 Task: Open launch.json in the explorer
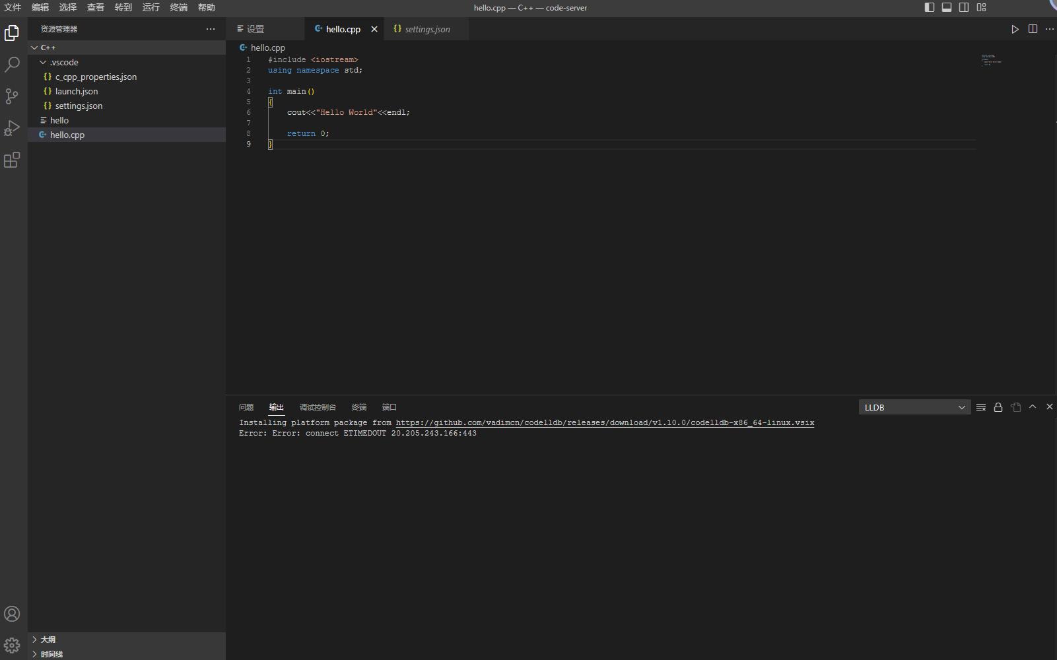coord(77,91)
